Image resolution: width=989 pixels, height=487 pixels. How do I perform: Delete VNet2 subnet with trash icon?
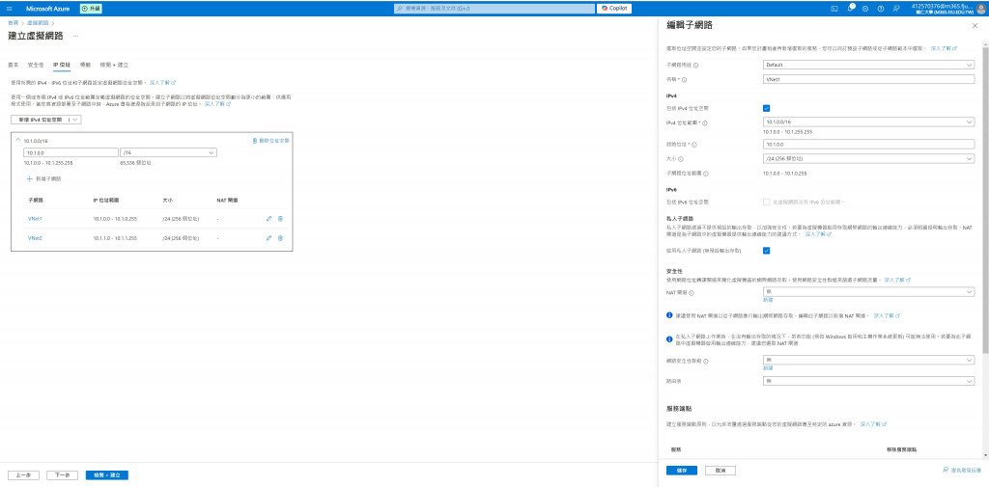(280, 238)
